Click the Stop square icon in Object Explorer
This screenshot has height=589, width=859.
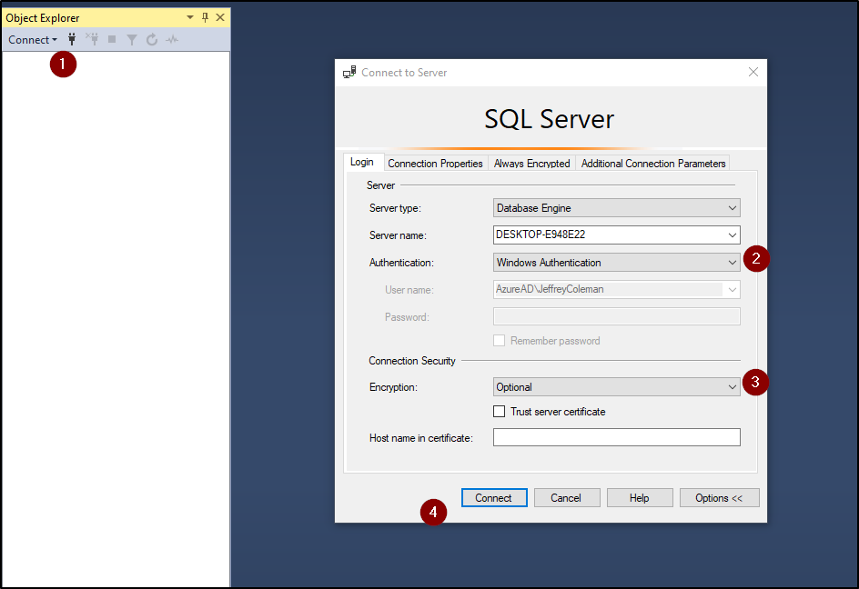(x=112, y=39)
